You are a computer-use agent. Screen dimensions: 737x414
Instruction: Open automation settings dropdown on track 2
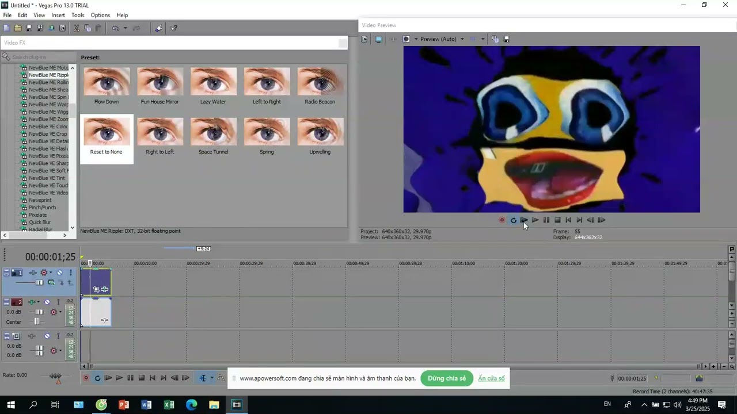[60, 312]
